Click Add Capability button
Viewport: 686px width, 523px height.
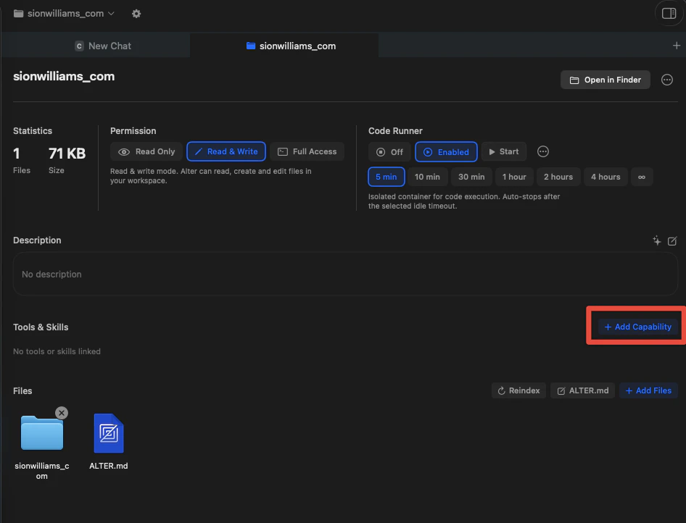pyautogui.click(x=638, y=327)
